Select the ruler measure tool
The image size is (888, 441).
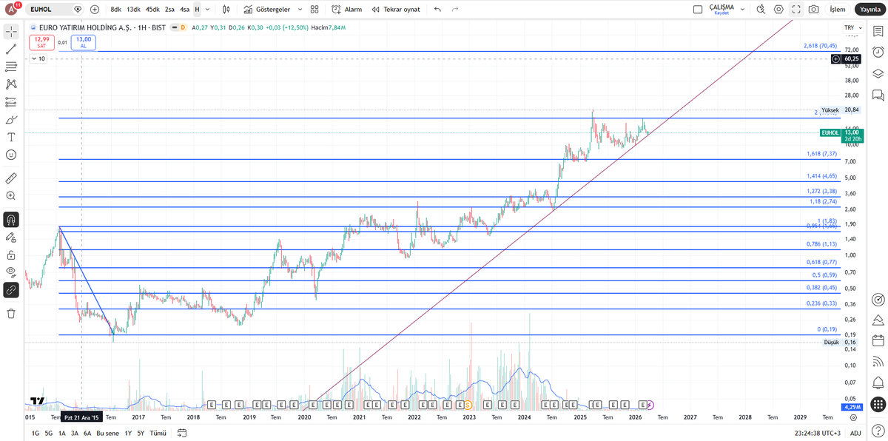11,178
